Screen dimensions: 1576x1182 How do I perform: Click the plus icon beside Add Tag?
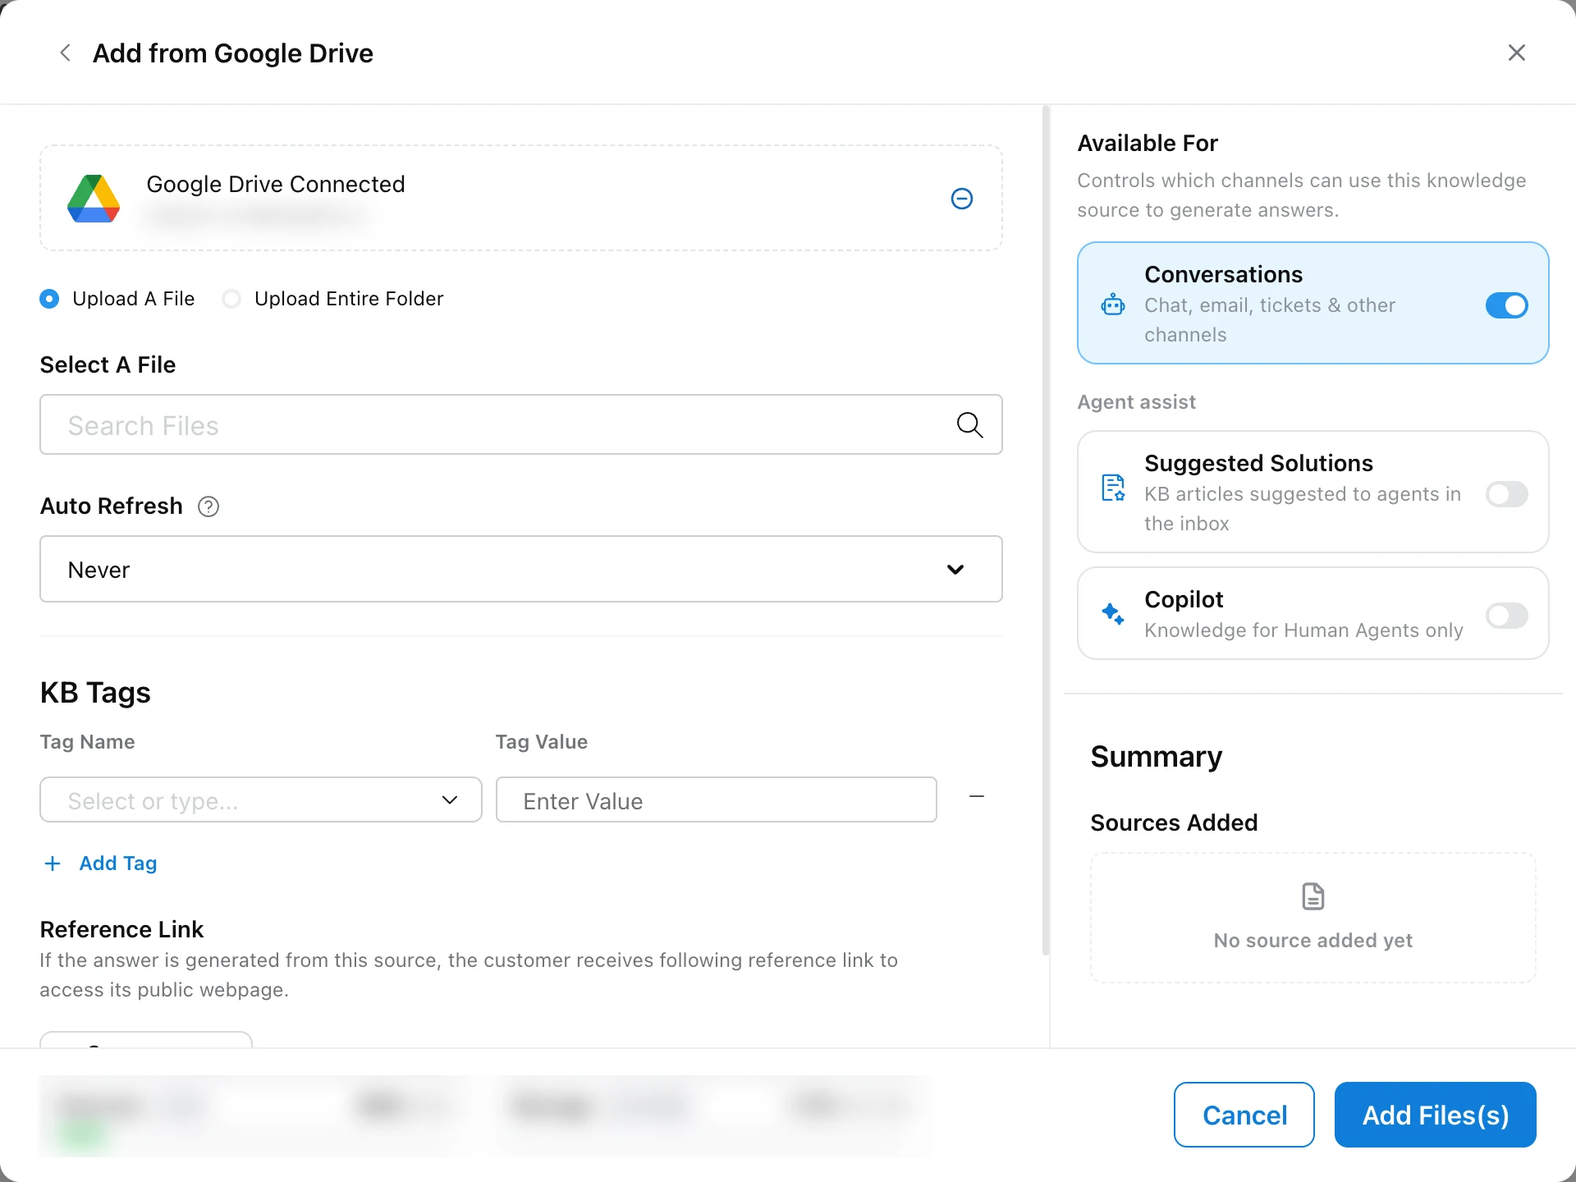53,864
